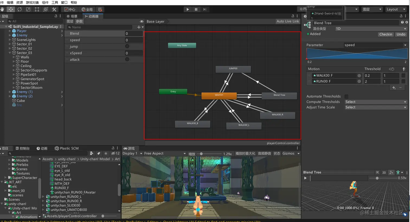Screen dimensions: 410x222
Task: Toggle the jump trigger parameter
Action: pos(127,46)
